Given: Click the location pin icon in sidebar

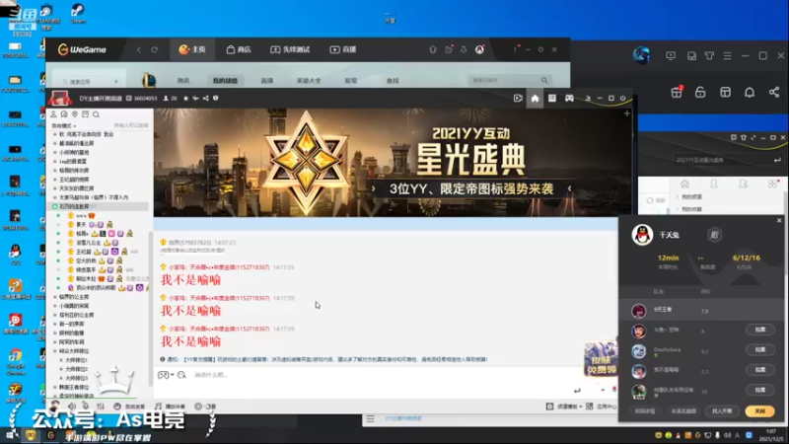Looking at the screenshot, I should [75, 114].
